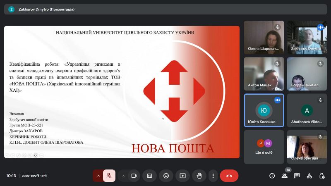Click the Zakharov Dmytro (Презентація) header label
This screenshot has height=186, width=331.
(46, 9)
